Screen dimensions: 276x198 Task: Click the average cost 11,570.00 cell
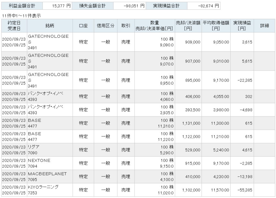pyautogui.click(x=216, y=190)
